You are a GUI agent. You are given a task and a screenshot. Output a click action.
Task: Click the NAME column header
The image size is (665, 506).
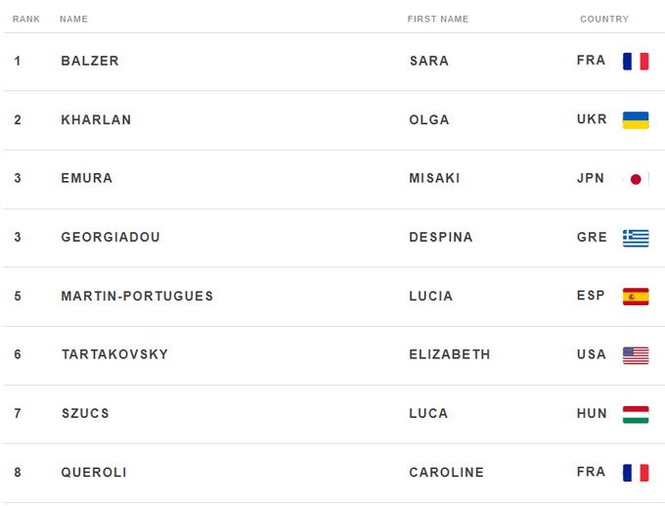[73, 20]
